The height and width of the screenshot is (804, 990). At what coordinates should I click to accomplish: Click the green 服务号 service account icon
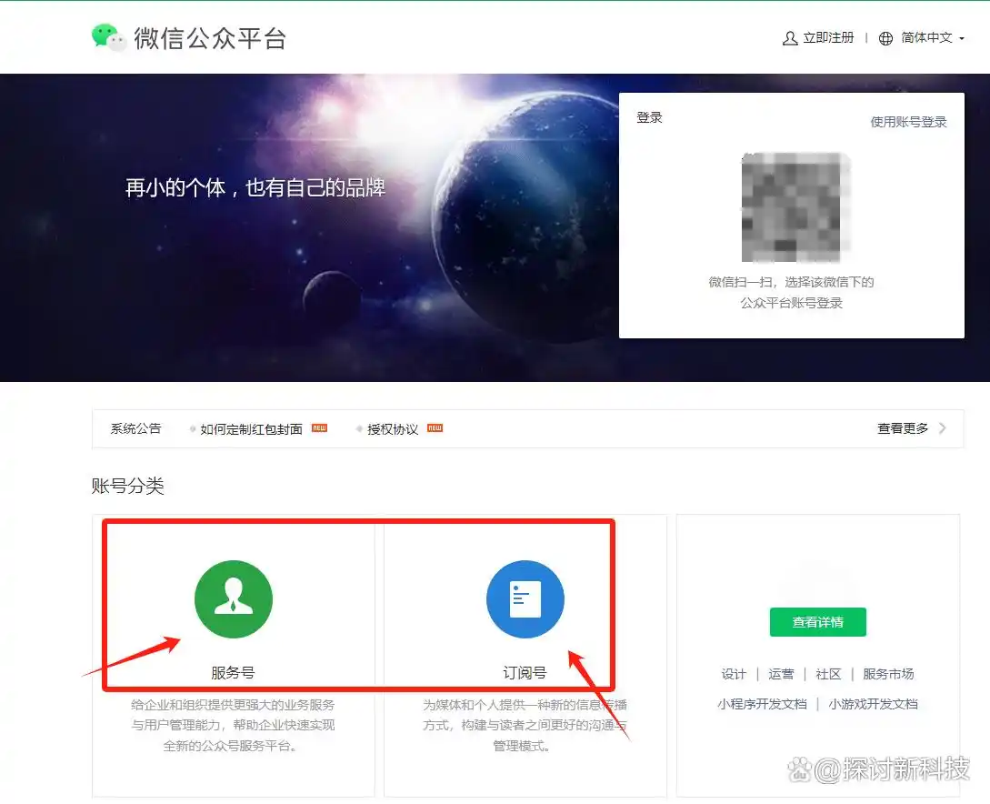coord(234,599)
